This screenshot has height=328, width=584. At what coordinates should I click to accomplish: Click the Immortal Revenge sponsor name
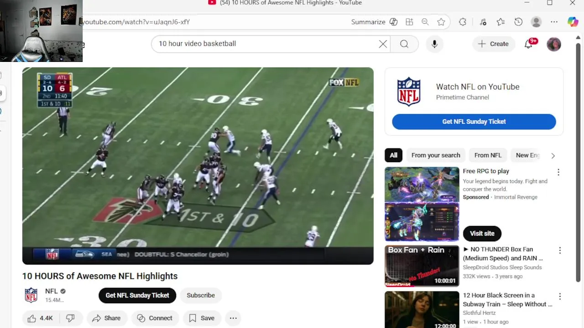[516, 197]
